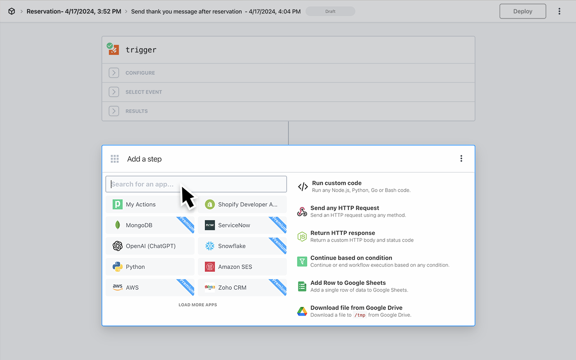Click the Snowflake logo icon
The height and width of the screenshot is (360, 576).
pyautogui.click(x=210, y=246)
